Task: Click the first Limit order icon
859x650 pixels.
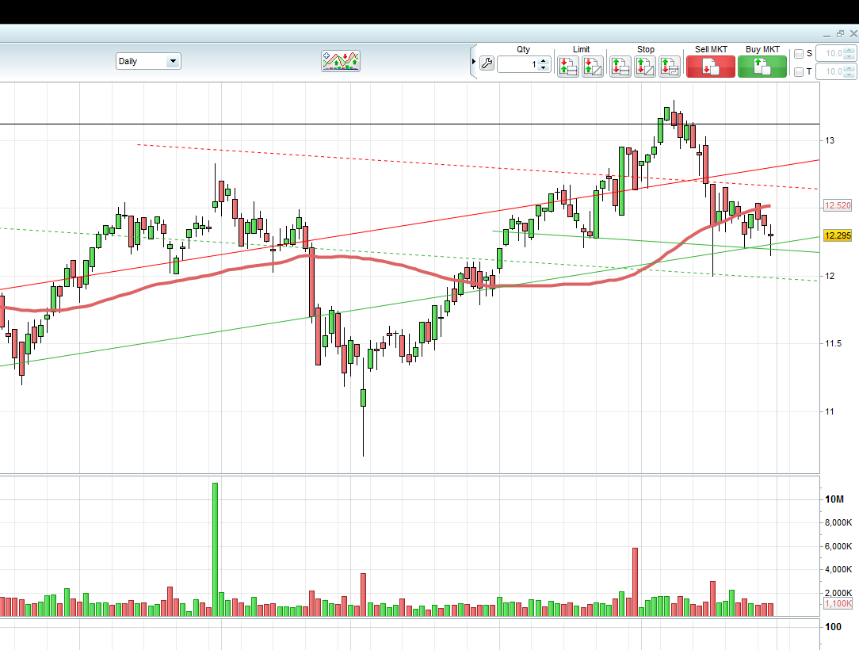Action: [x=568, y=67]
